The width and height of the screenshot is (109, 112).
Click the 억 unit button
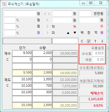pos(96,32)
